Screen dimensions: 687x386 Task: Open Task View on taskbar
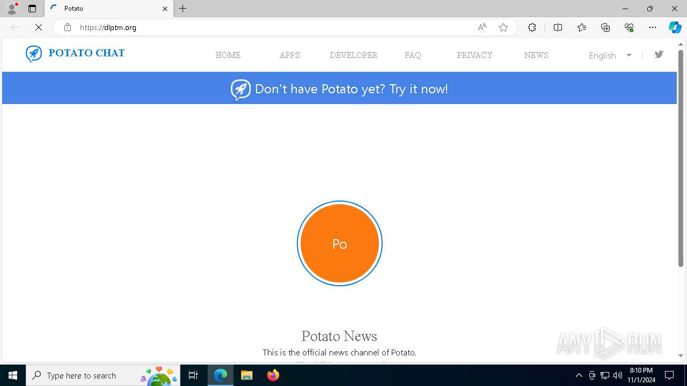click(193, 375)
